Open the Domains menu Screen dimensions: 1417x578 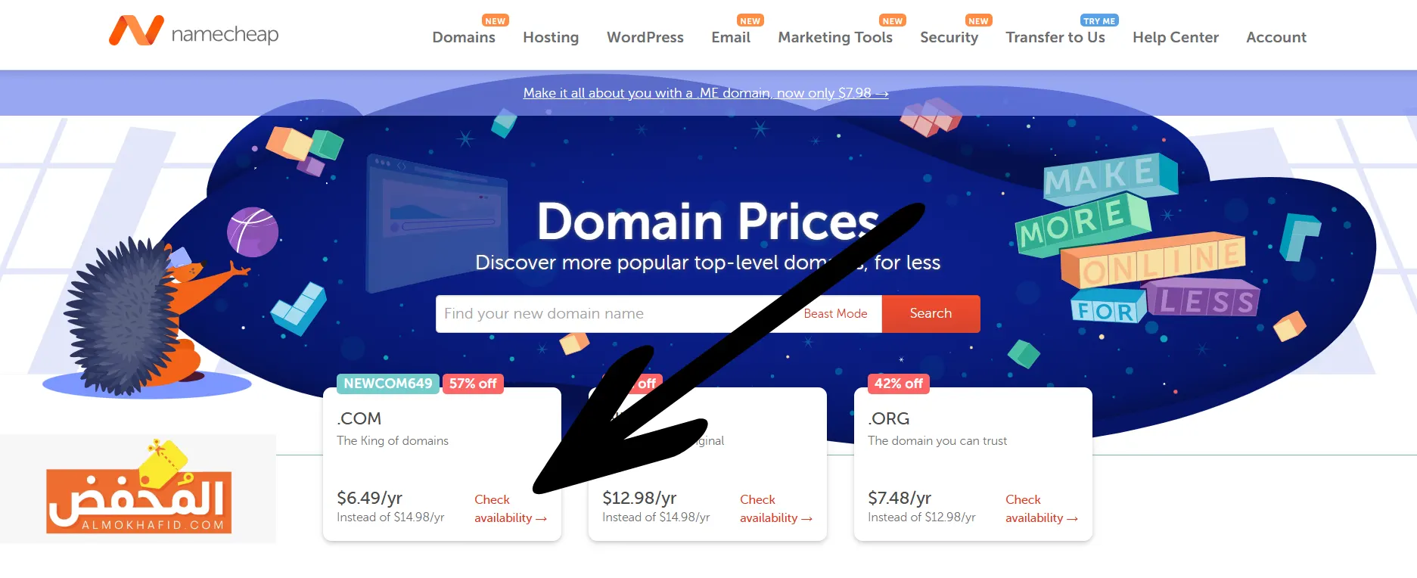coord(464,37)
